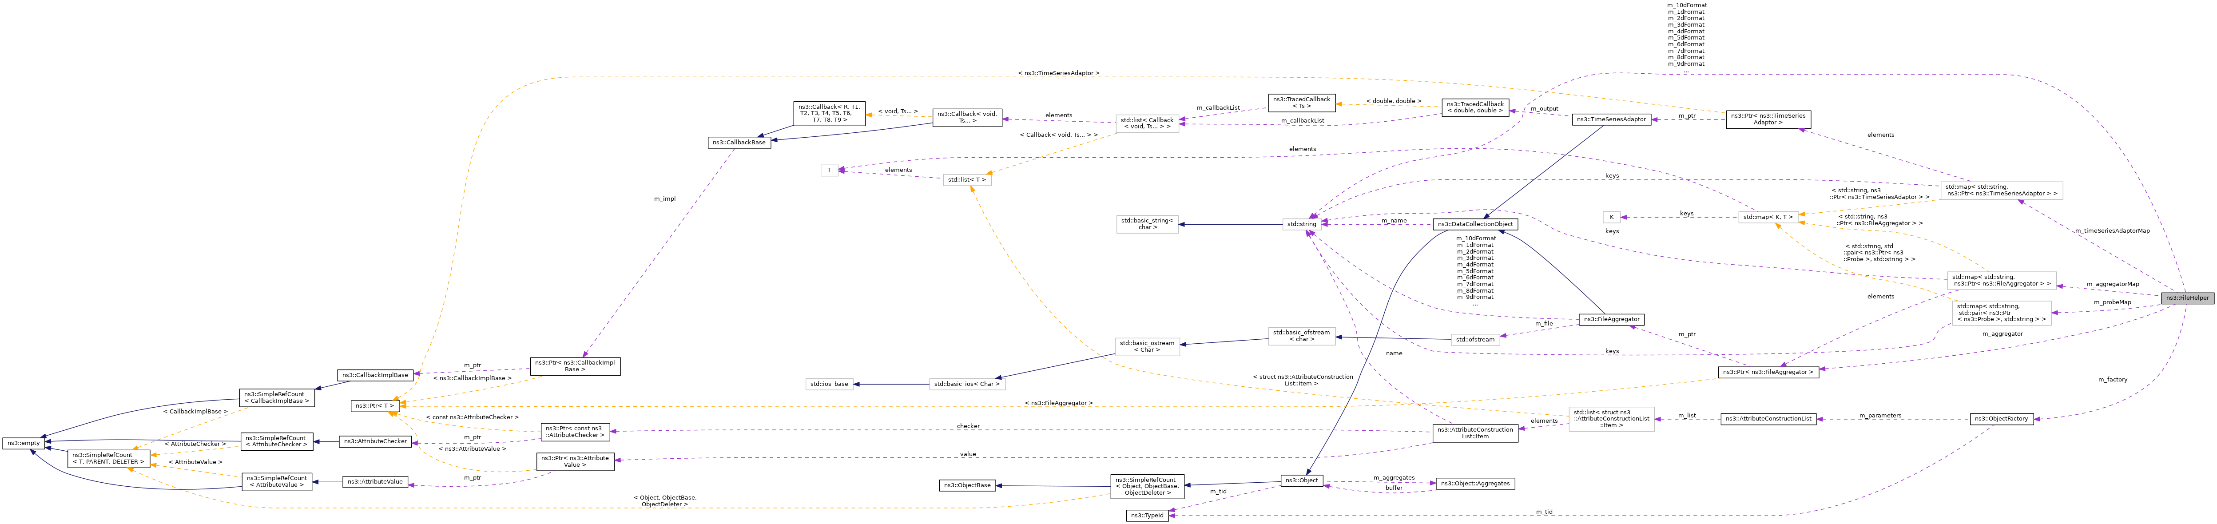Open the ns3::FileAggregator class node
Image resolution: width=2217 pixels, height=524 pixels.
pos(1611,319)
